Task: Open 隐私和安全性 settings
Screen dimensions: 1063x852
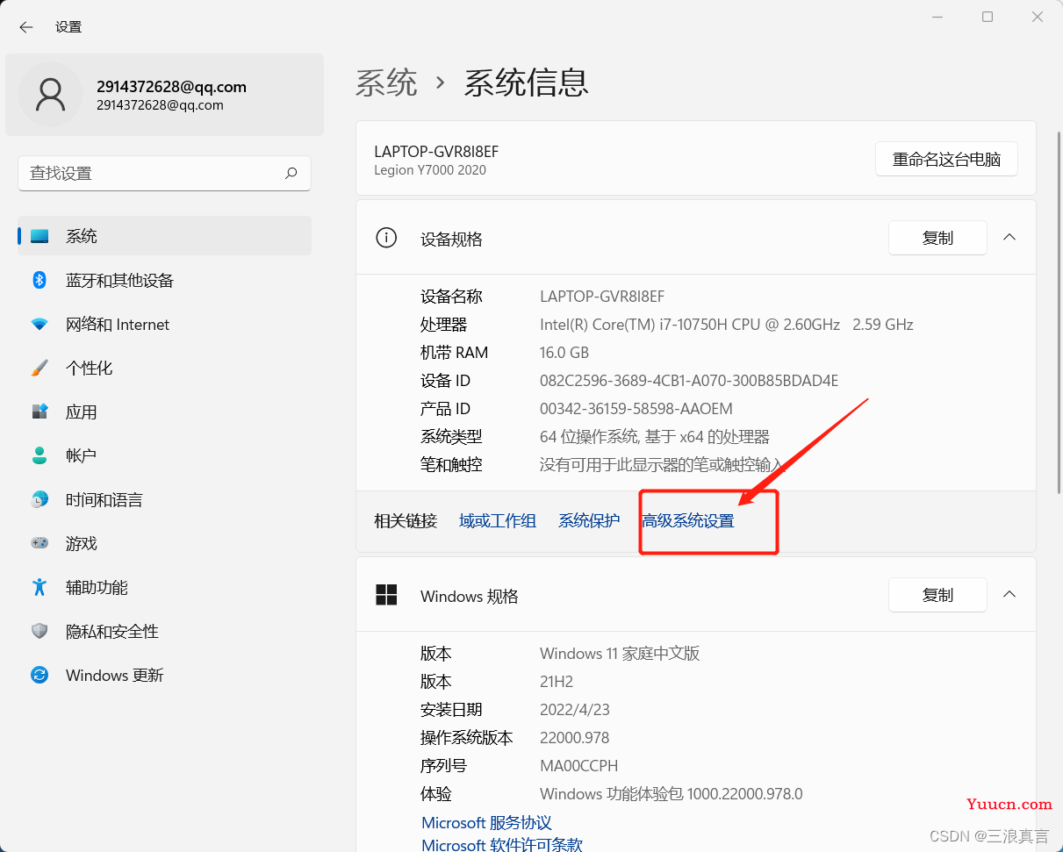Action: [165, 631]
